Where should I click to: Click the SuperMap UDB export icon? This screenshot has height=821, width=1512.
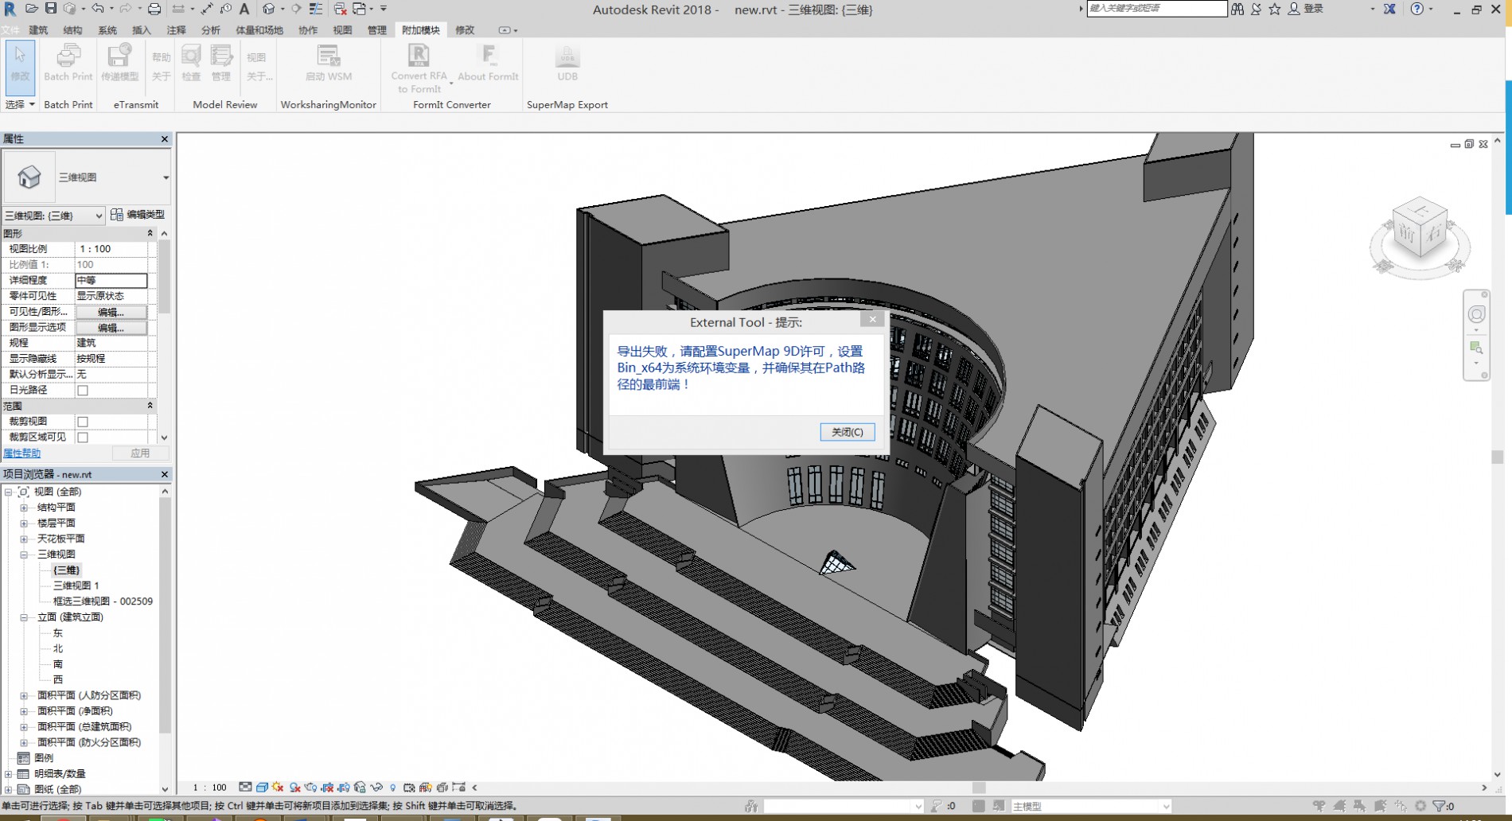[567, 63]
